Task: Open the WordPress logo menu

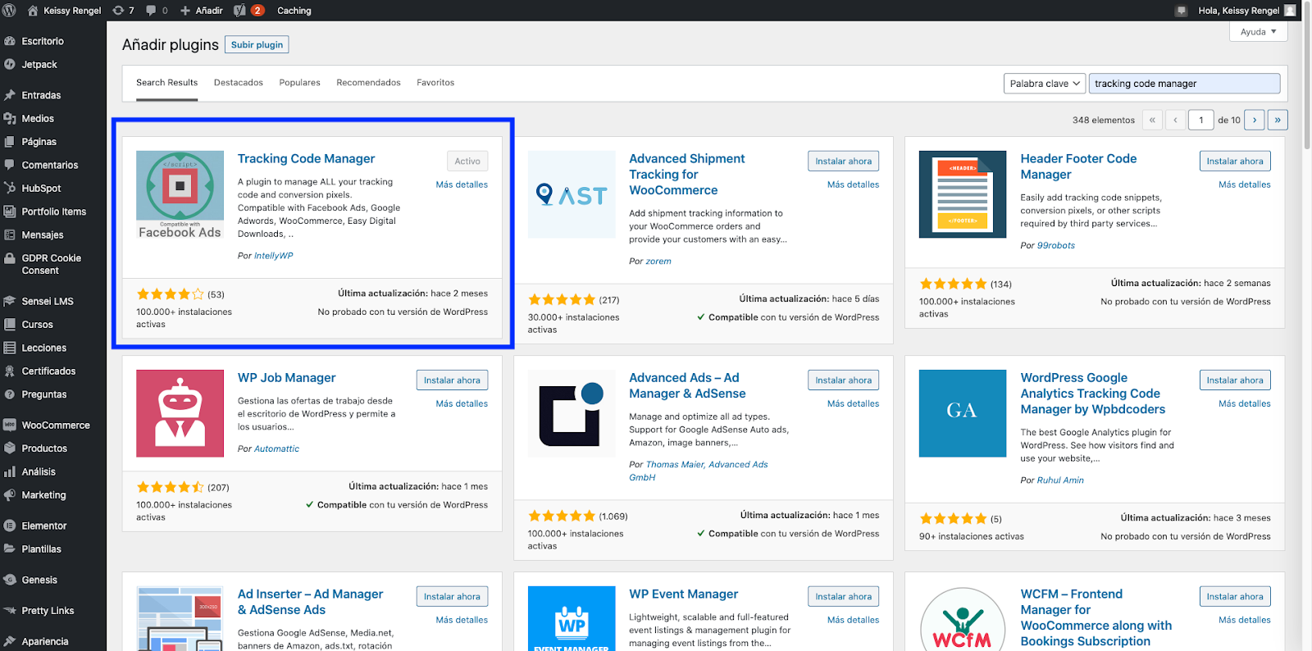Action: [x=10, y=11]
